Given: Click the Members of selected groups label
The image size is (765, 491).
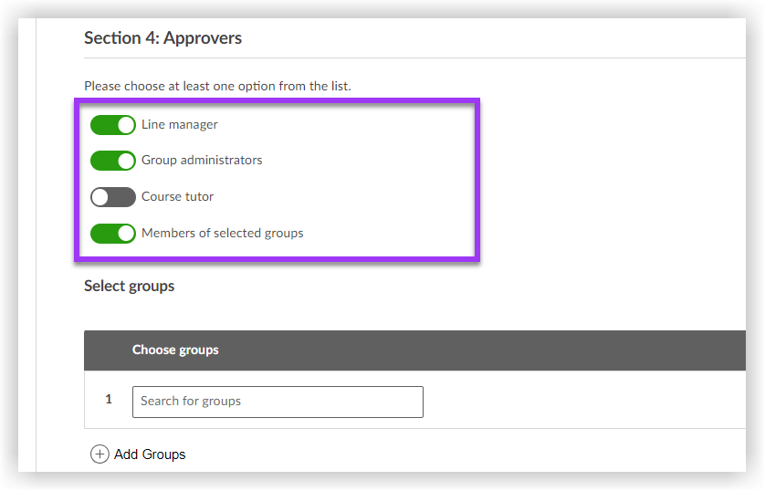Looking at the screenshot, I should 222,234.
